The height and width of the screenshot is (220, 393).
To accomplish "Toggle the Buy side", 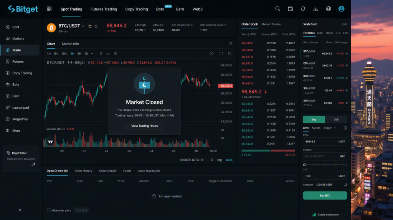I will (314, 119).
